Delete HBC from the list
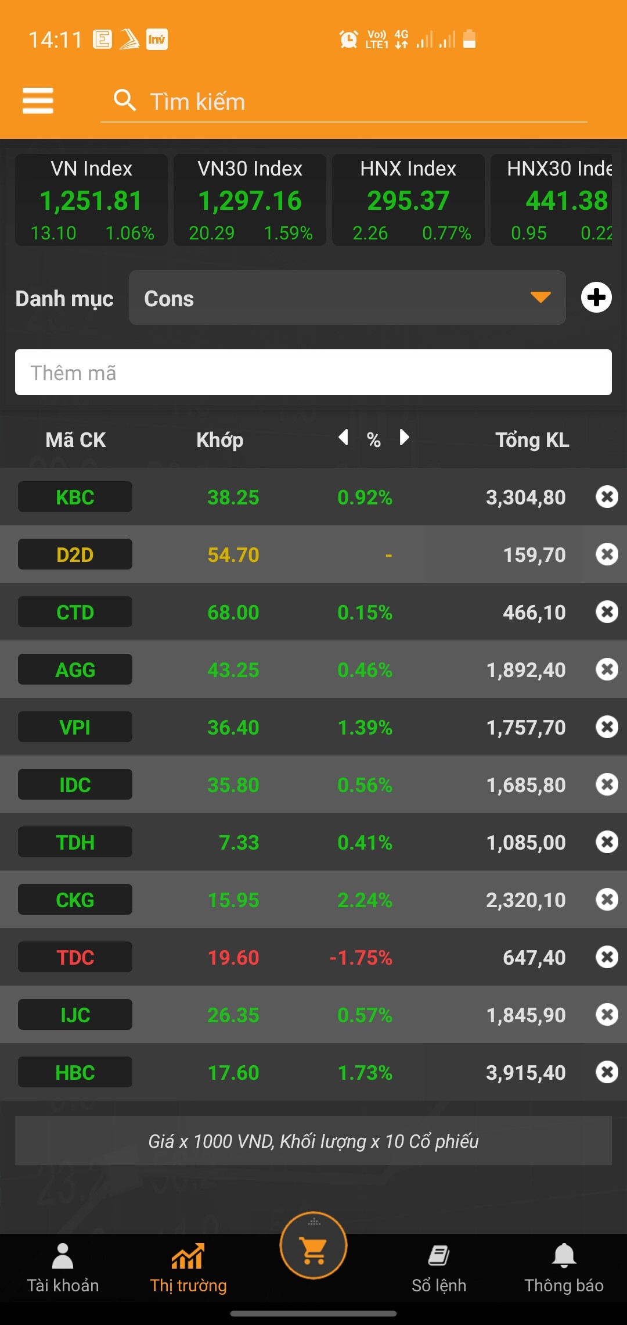627x1325 pixels. click(x=607, y=1072)
